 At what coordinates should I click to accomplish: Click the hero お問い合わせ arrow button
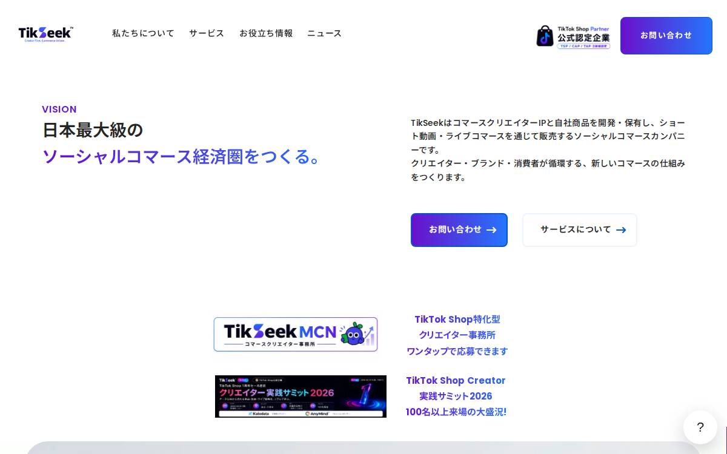[459, 230]
